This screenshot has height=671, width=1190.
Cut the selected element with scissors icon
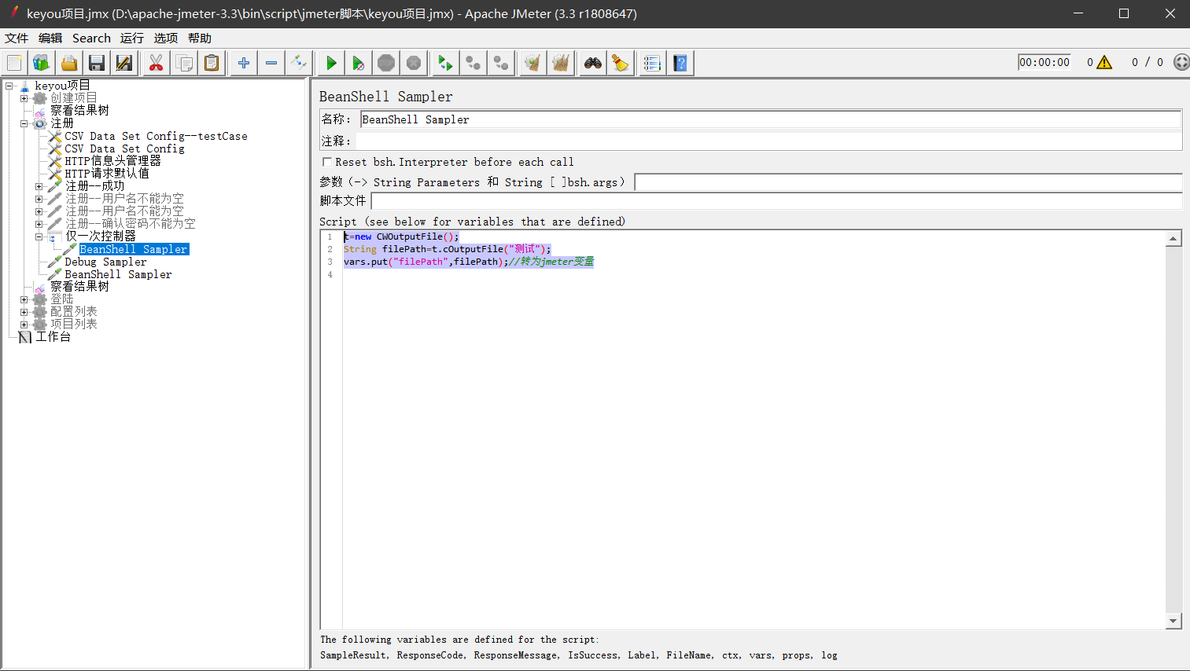click(156, 62)
